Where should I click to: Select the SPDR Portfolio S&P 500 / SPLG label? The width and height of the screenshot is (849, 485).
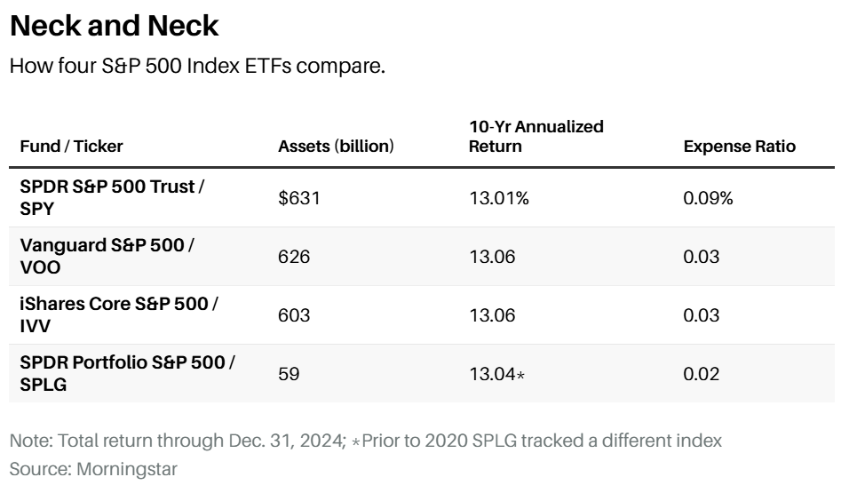tap(127, 374)
